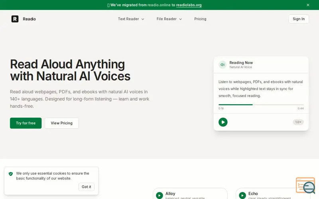
Task: Click the 'Echo' voice name
Action: click(253, 193)
